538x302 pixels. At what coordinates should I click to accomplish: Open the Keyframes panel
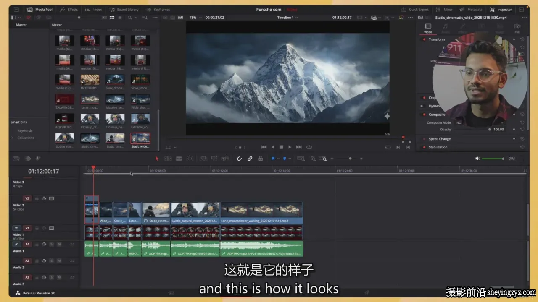coord(158,9)
